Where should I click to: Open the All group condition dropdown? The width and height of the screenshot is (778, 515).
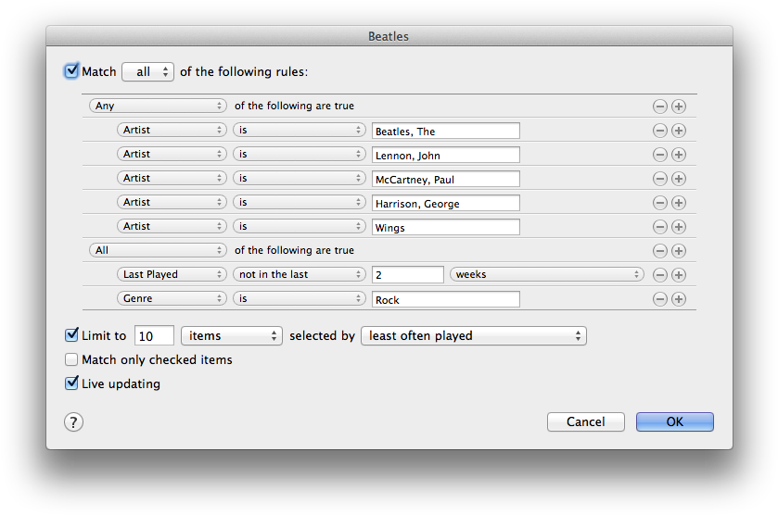click(x=158, y=250)
